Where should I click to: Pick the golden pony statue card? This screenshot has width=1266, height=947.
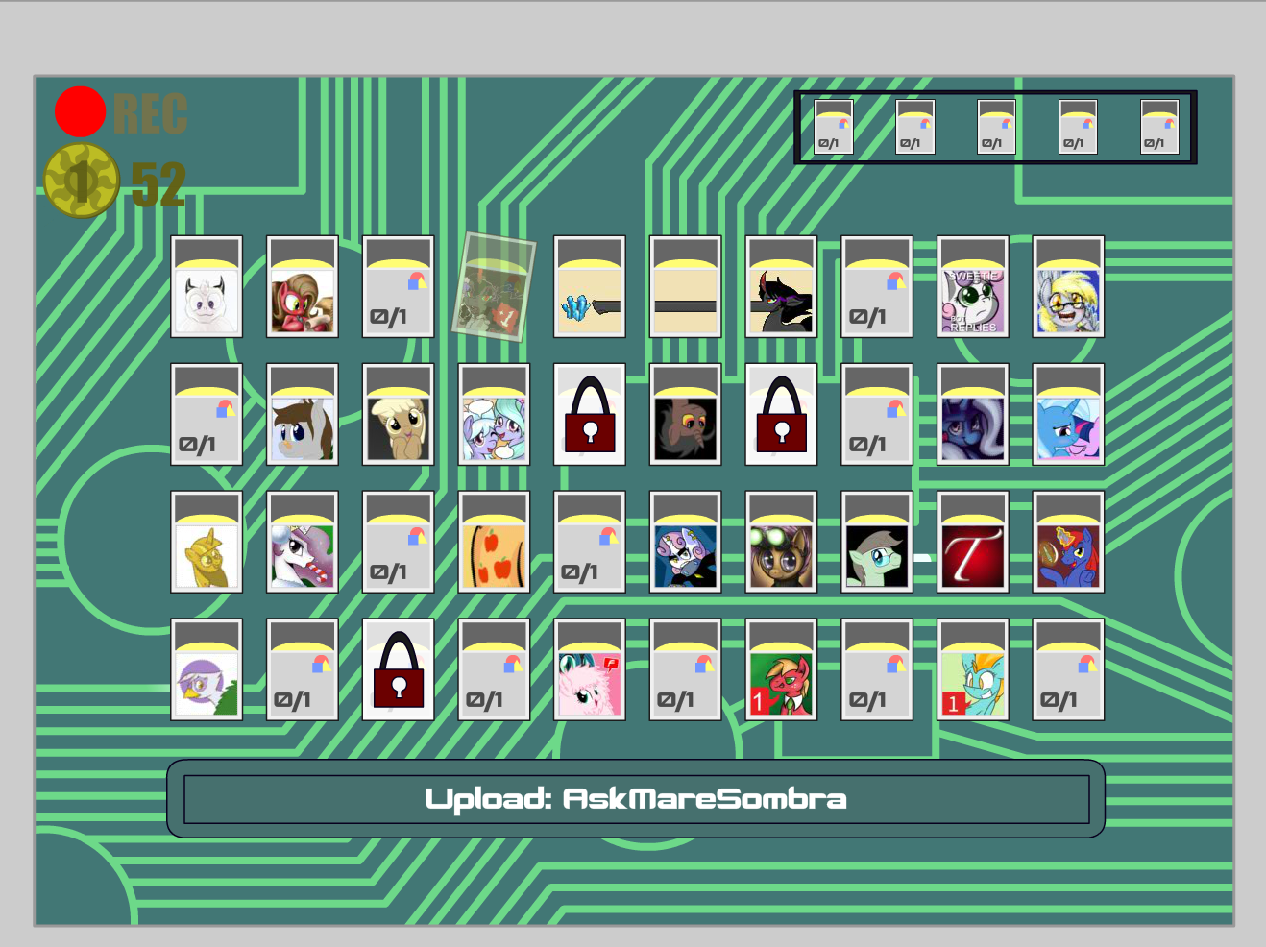click(207, 542)
